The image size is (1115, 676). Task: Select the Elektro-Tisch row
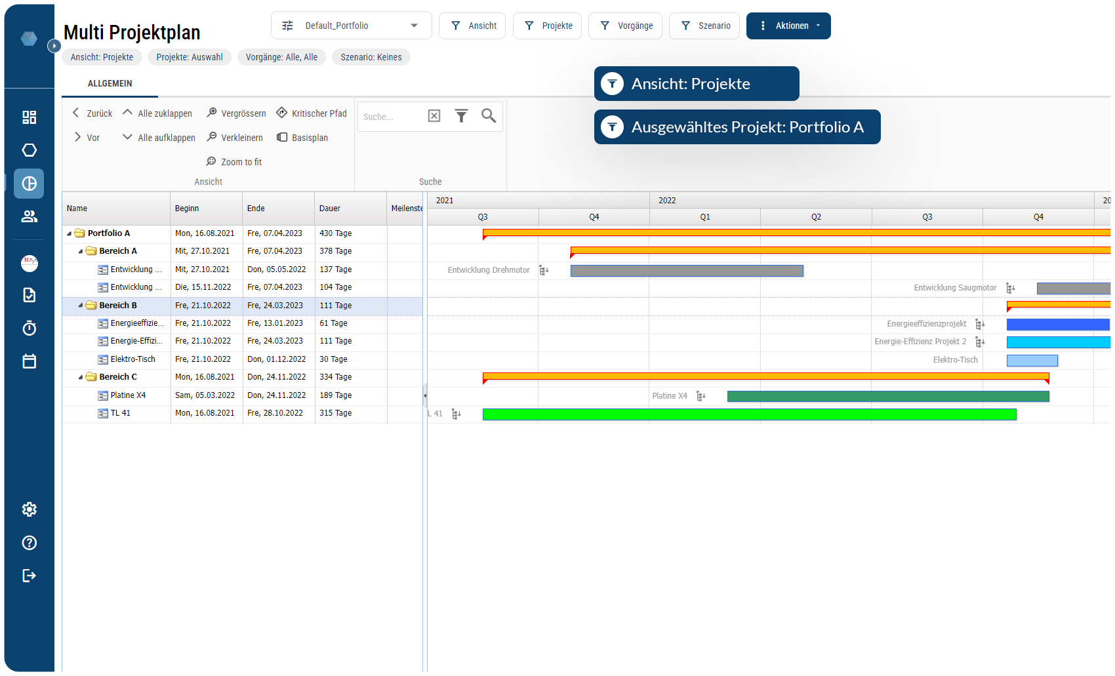242,359
